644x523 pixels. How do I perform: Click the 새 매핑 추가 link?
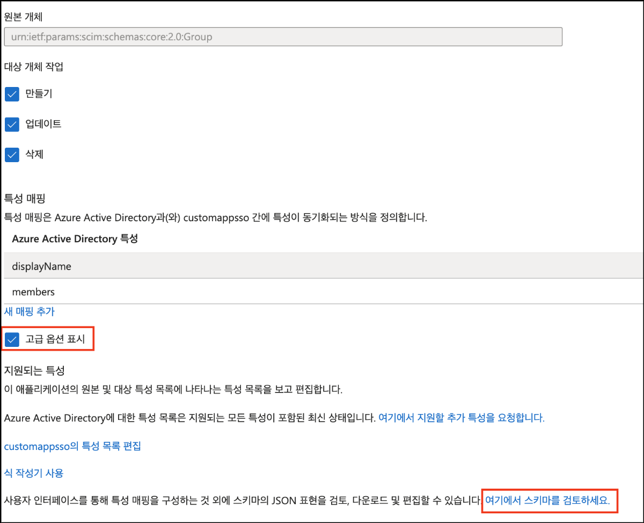pyautogui.click(x=29, y=311)
